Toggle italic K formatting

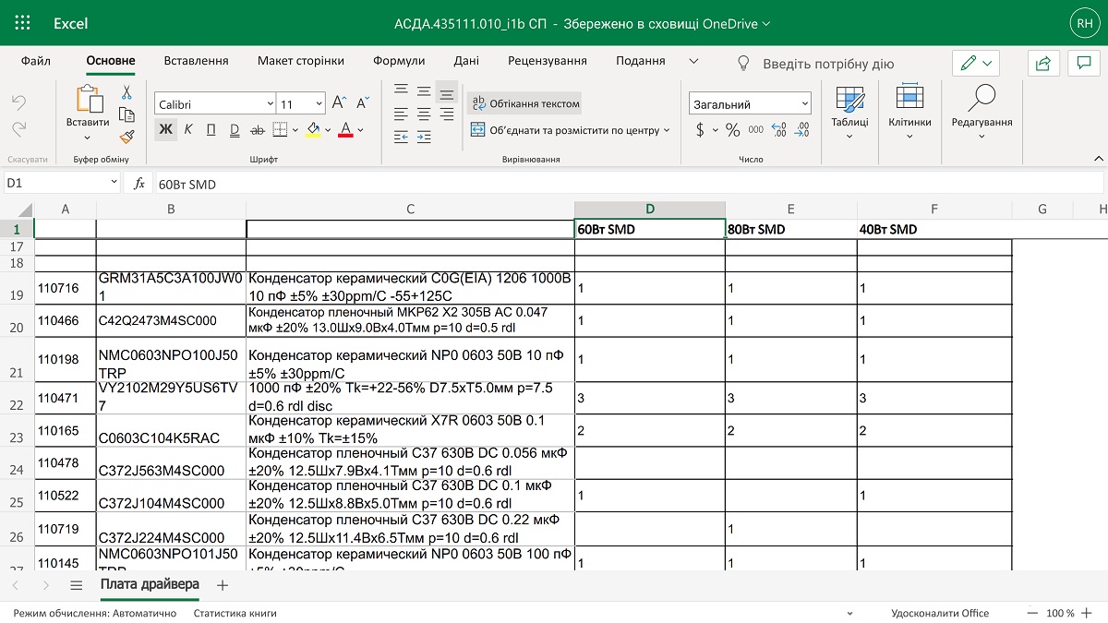188,129
